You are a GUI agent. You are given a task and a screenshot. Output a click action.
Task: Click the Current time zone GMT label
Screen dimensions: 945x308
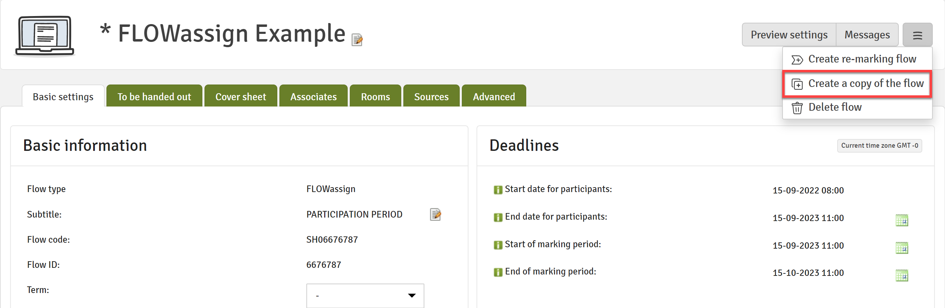(879, 146)
